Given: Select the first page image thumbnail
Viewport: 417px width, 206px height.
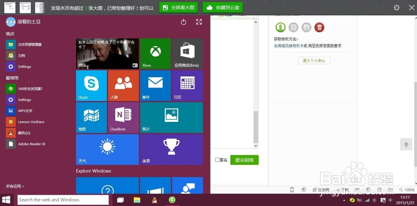Looking at the screenshot, I should [x=10, y=7].
